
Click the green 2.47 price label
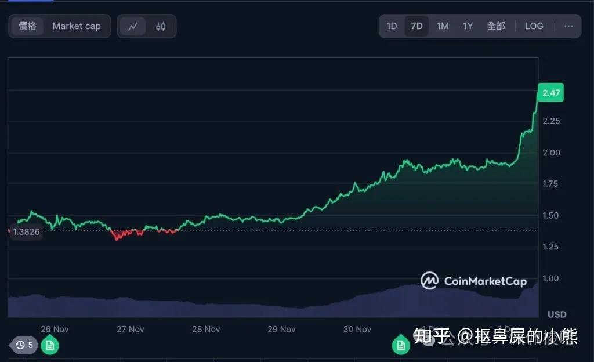(x=550, y=92)
